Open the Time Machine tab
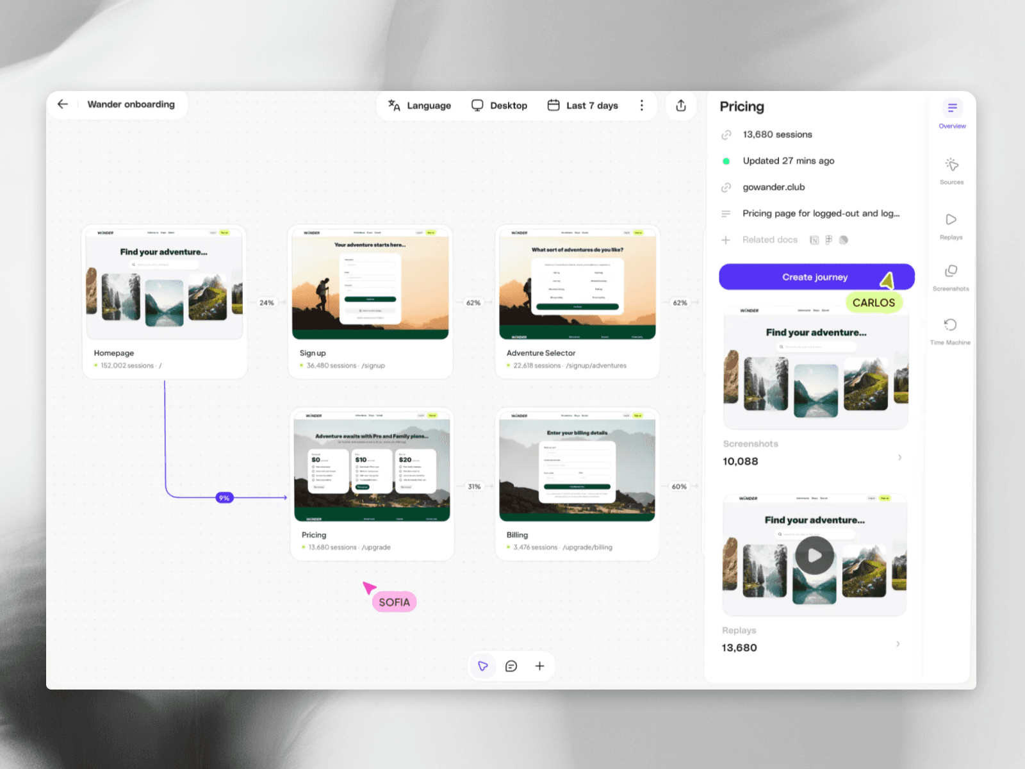This screenshot has height=769, width=1025. pyautogui.click(x=950, y=331)
